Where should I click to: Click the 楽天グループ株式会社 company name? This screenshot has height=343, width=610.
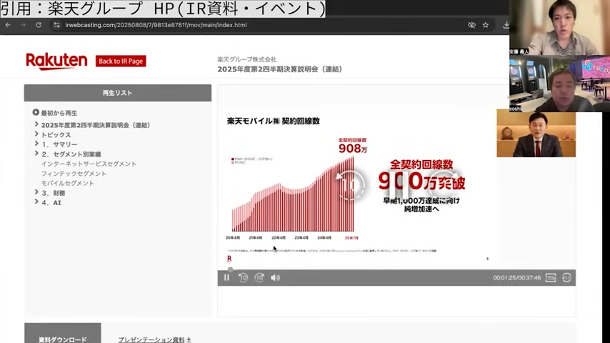pyautogui.click(x=246, y=59)
